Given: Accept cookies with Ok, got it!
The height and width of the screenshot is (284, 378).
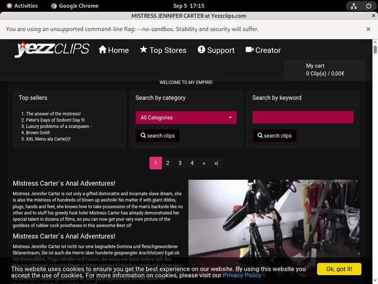Looking at the screenshot, I should point(339,269).
